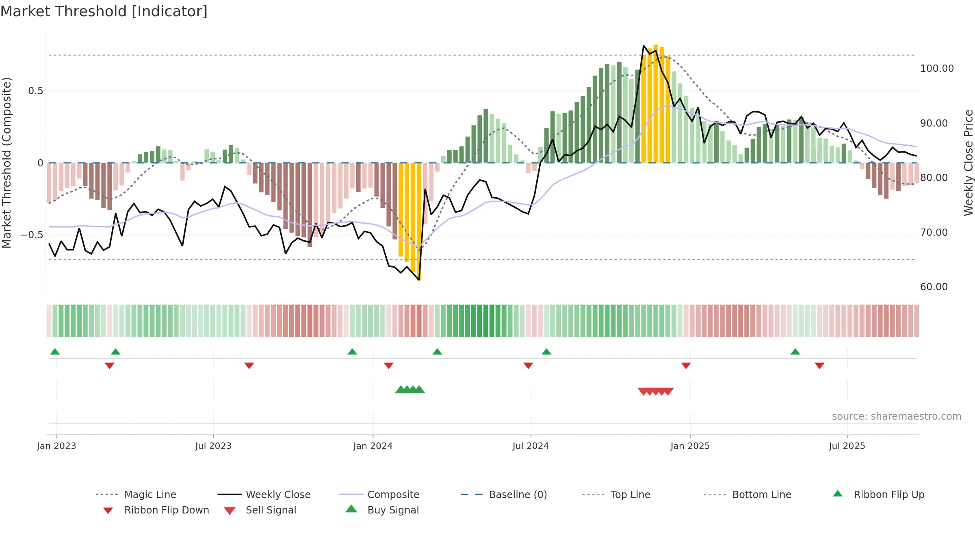This screenshot has width=975, height=548.
Task: Click the yellow bars at the 2024 trough
Action: pyautogui.click(x=410, y=215)
